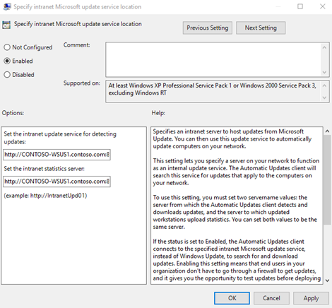Click the Help pane scrollbar thumb

[x=327, y=180]
